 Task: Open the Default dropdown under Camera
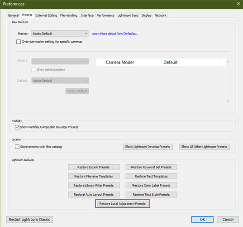pyautogui.click(x=60, y=80)
